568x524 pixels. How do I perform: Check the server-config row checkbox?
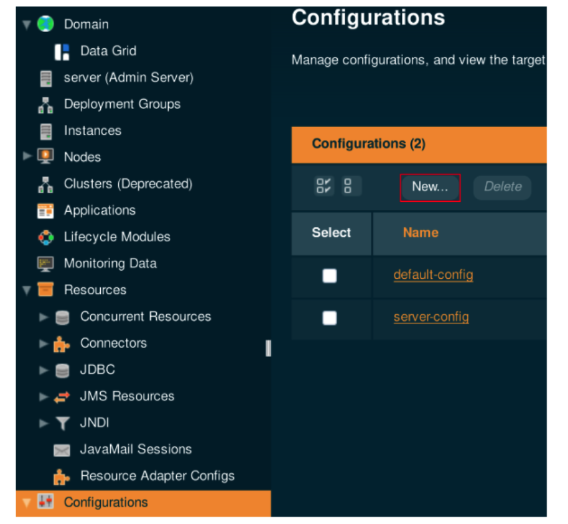click(330, 317)
